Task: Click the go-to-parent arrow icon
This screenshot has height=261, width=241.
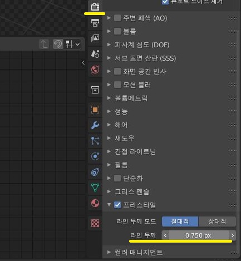Action: click(44, 45)
